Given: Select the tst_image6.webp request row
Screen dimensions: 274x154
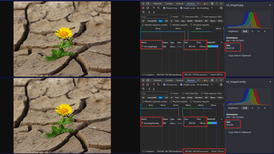Looking at the screenshot, I should pyautogui.click(x=182, y=123).
